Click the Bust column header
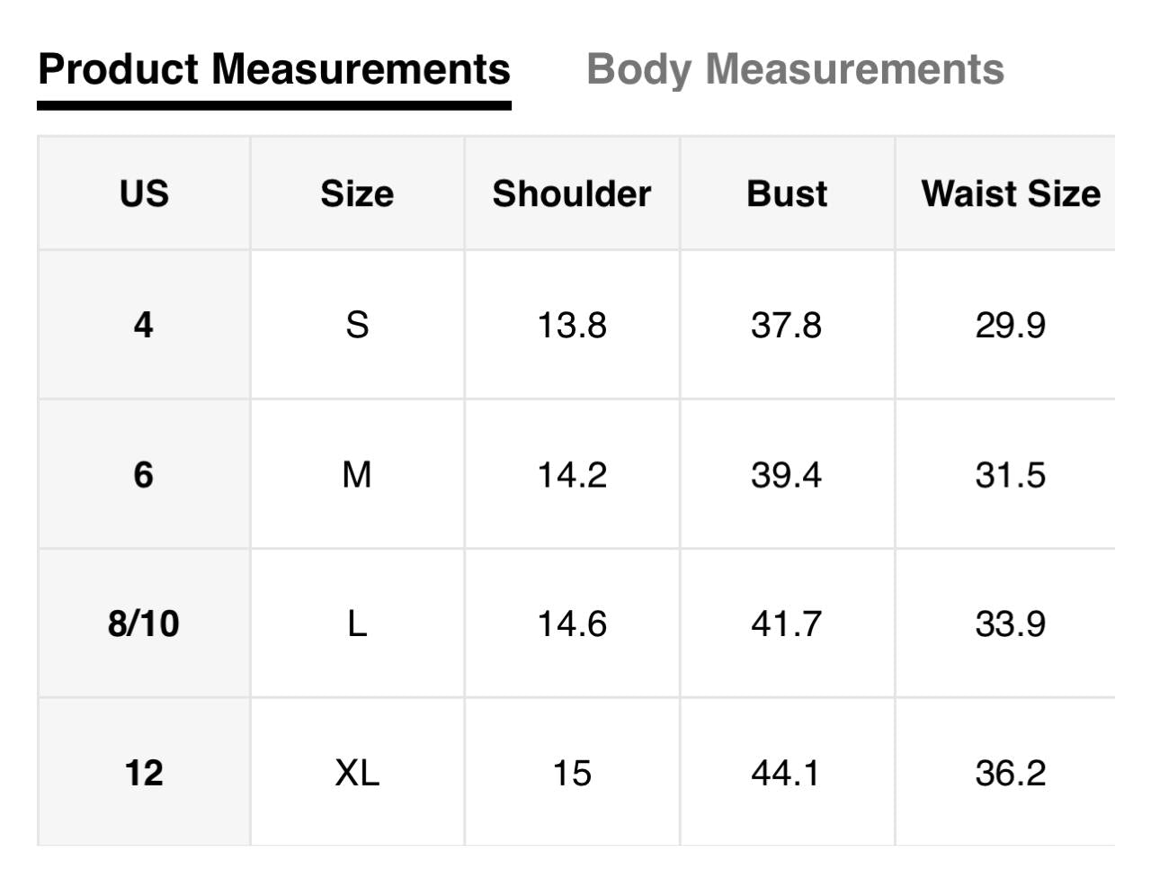 [787, 193]
